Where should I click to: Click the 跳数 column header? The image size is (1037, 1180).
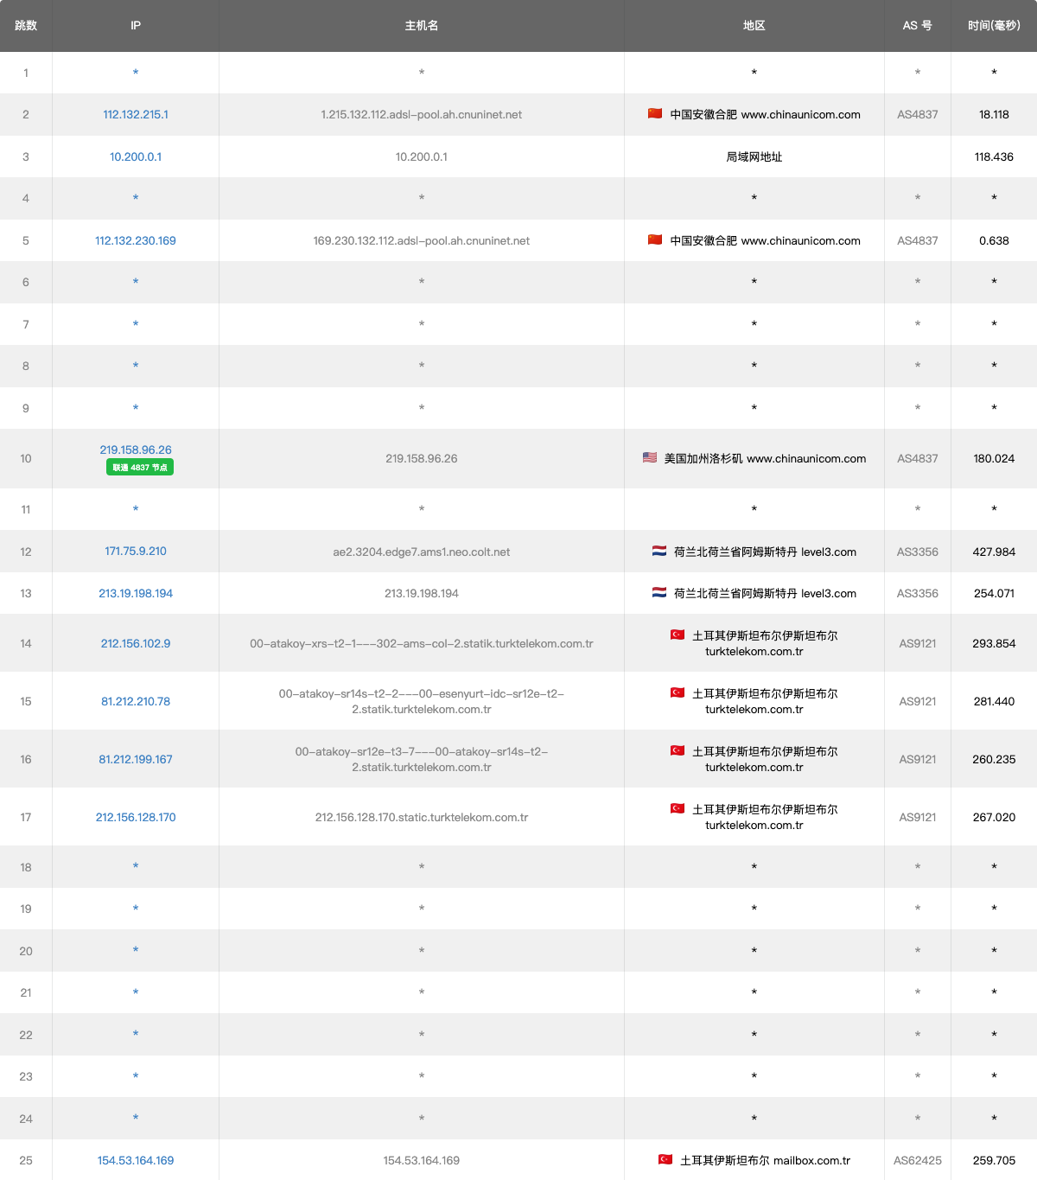(x=26, y=25)
